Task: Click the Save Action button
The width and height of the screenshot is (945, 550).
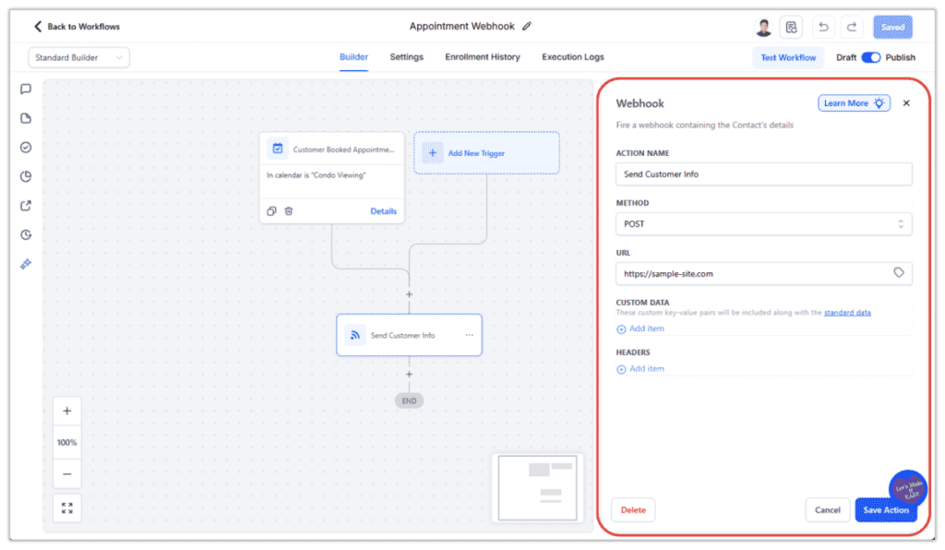Action: click(885, 509)
